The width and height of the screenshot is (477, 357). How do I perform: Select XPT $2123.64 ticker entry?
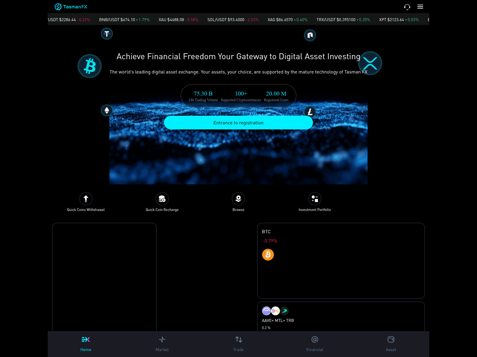point(399,20)
